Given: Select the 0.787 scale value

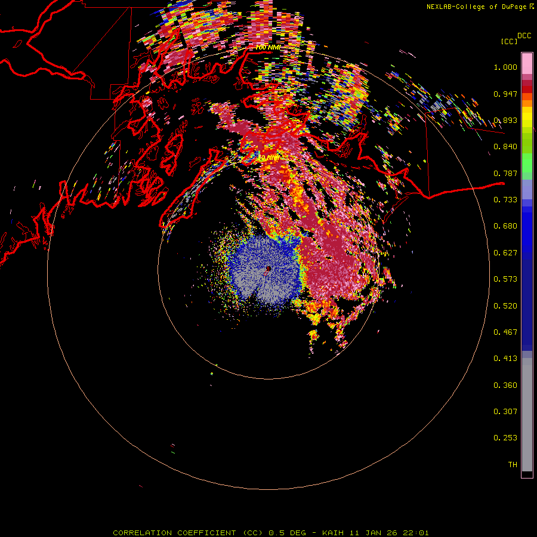Looking at the screenshot, I should pos(505,173).
